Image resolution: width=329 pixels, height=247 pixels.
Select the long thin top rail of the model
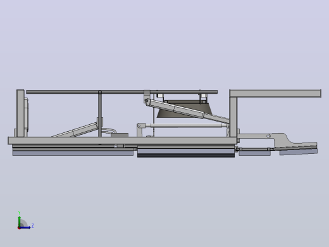(121, 92)
